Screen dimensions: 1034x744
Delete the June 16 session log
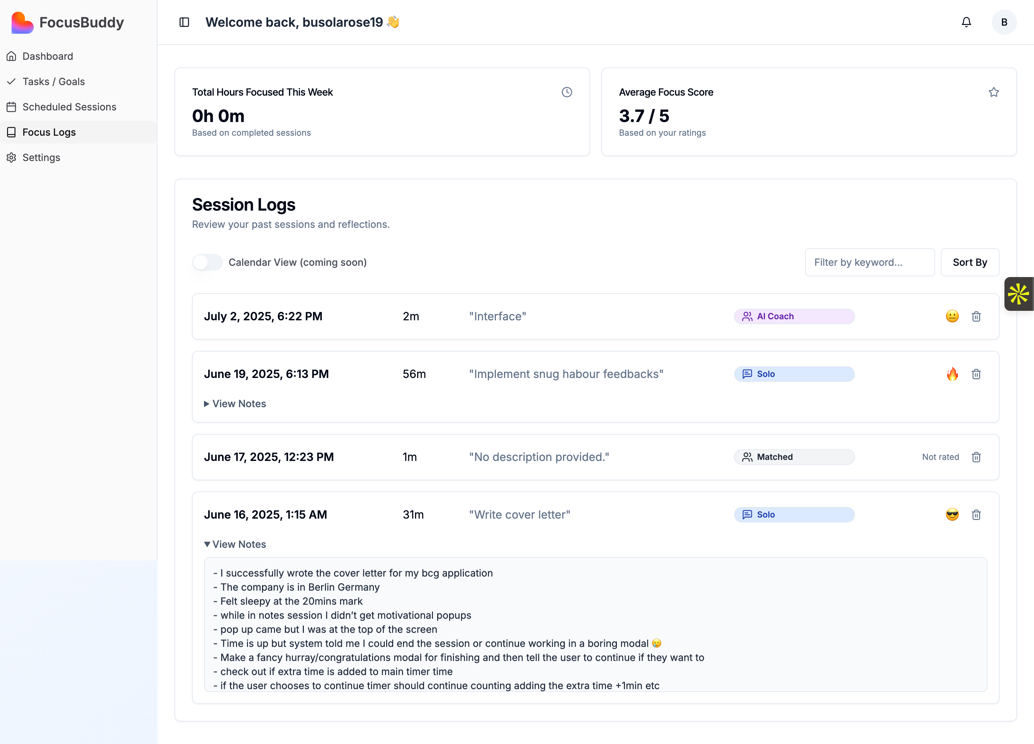(x=976, y=515)
